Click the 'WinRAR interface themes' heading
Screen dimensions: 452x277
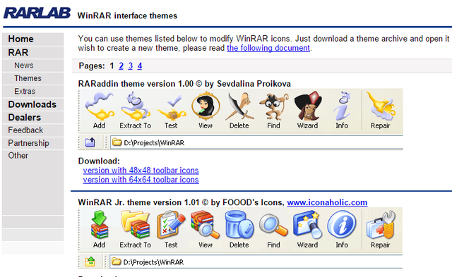click(127, 16)
